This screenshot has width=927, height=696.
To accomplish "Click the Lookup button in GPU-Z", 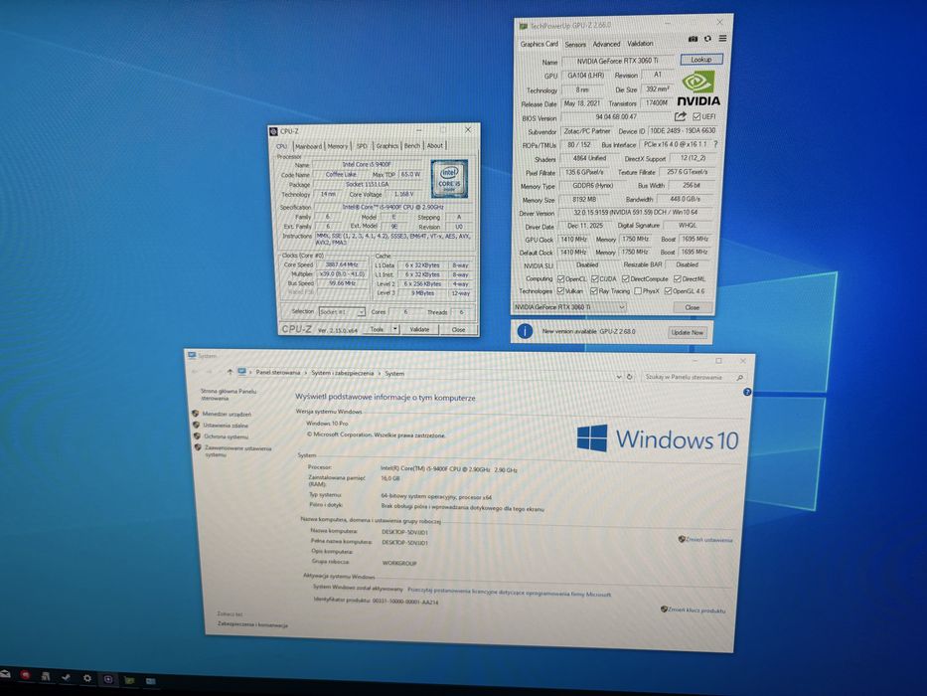I will [701, 60].
